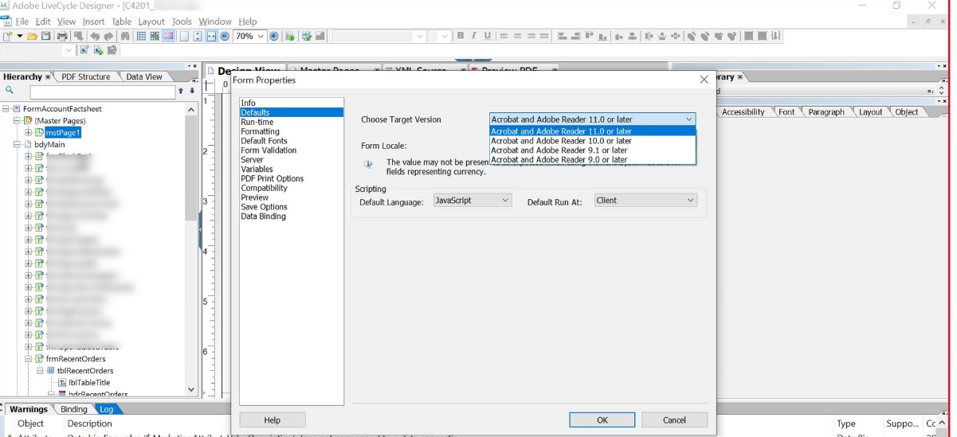Image resolution: width=957 pixels, height=437 pixels.
Task: Click the Find binoculars icon
Action: coord(126,37)
